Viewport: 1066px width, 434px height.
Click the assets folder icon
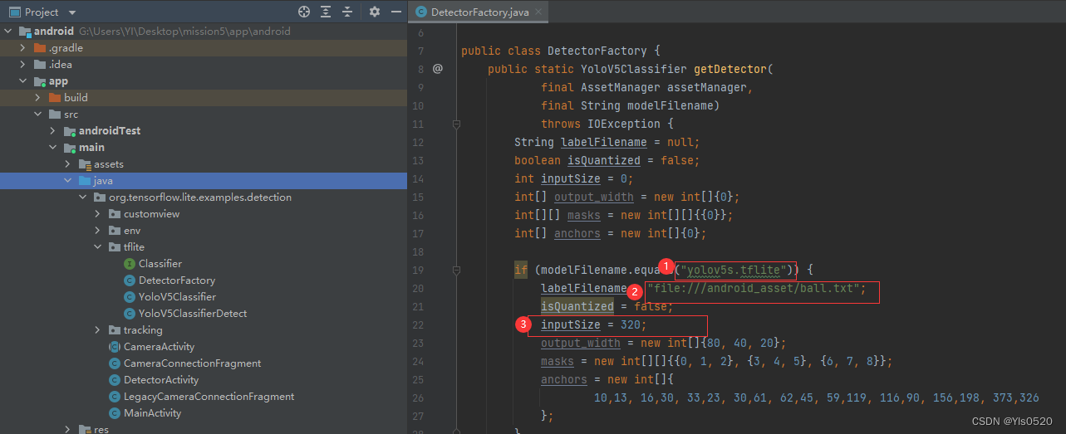pyautogui.click(x=85, y=164)
